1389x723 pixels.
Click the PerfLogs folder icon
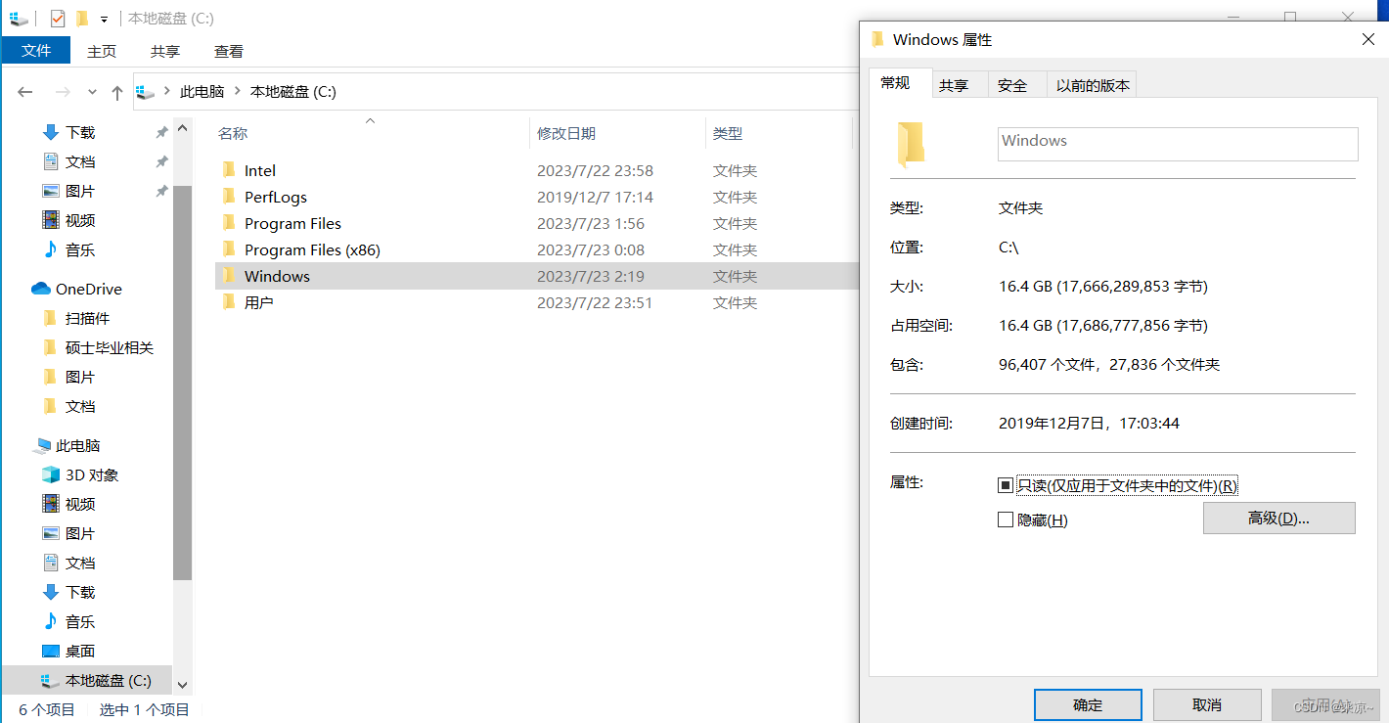(x=229, y=197)
